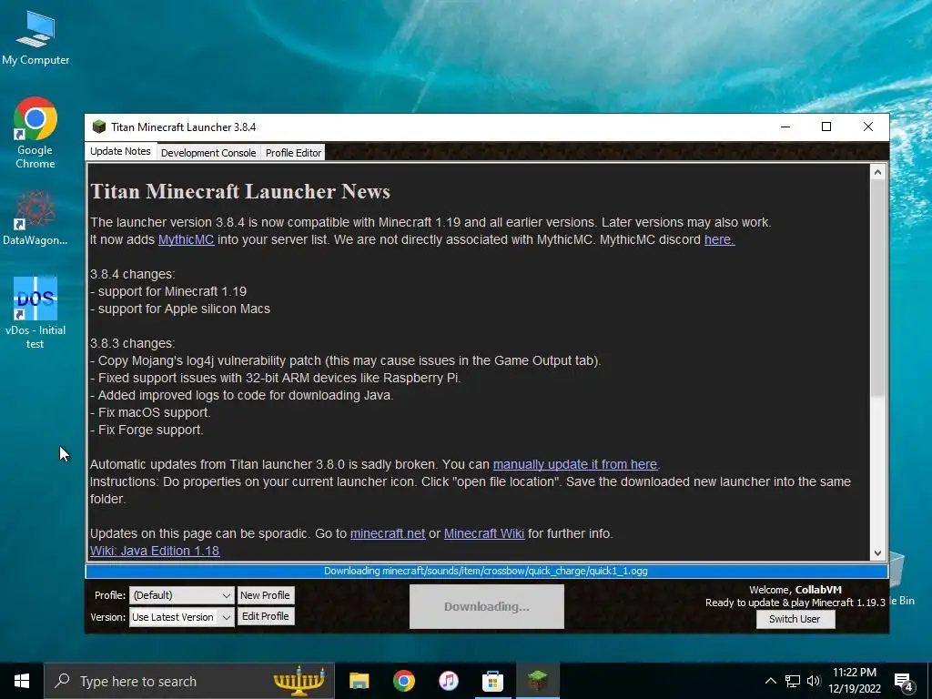Click the taskbar clock showing 11:22 PM

tap(855, 681)
